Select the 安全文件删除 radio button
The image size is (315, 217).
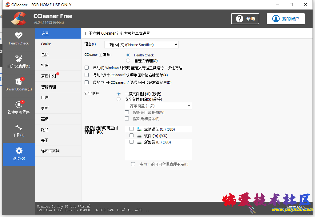point(118,99)
